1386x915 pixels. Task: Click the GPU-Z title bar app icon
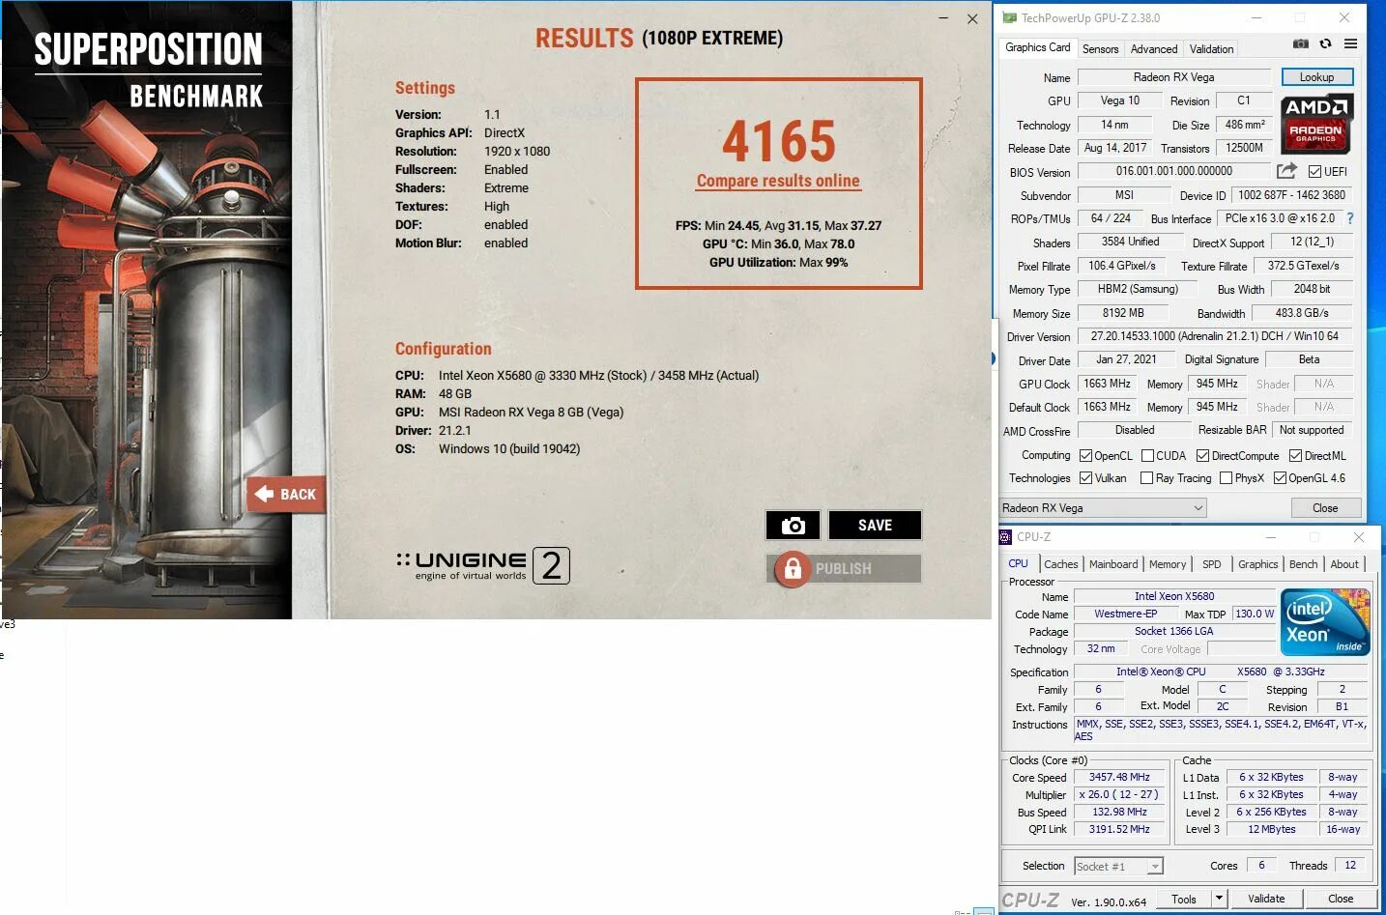(1010, 17)
